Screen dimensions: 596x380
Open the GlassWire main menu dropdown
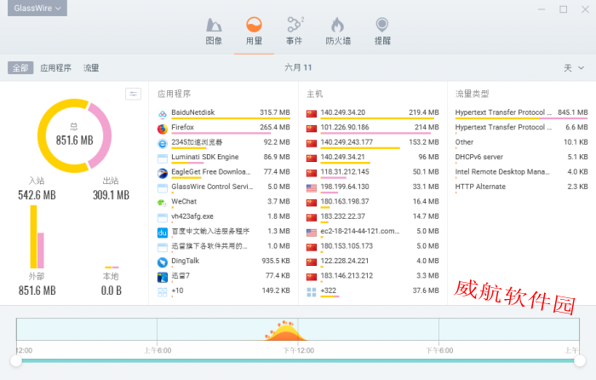point(37,8)
